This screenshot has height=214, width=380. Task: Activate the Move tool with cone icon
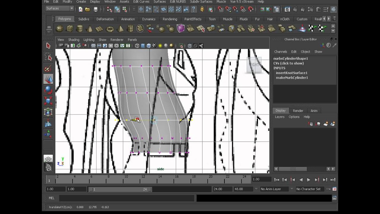[x=48, y=79]
